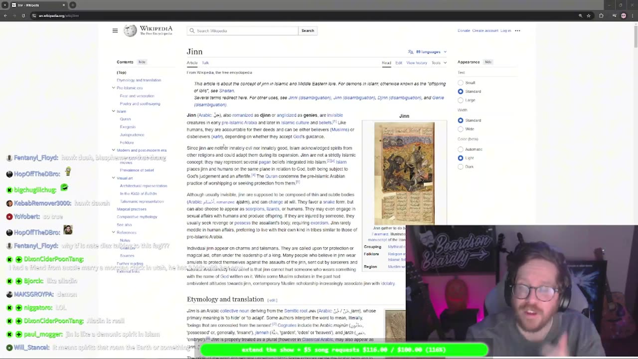
Task: Select Standard width option
Action: tap(461, 120)
